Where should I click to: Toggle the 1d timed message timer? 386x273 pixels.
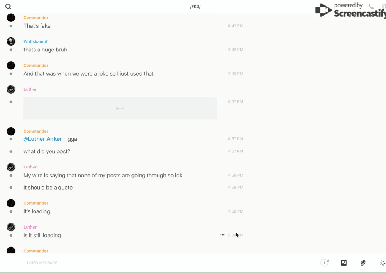[325, 263]
